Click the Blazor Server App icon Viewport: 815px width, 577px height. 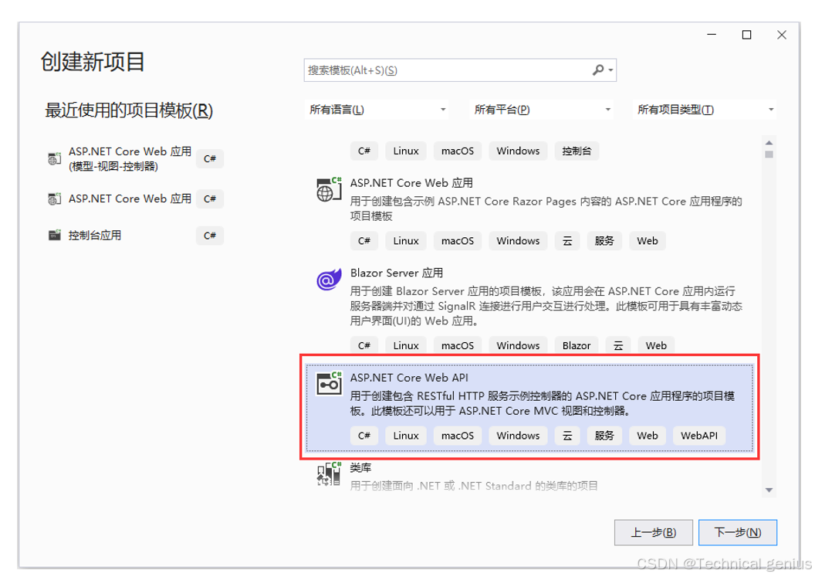(329, 280)
